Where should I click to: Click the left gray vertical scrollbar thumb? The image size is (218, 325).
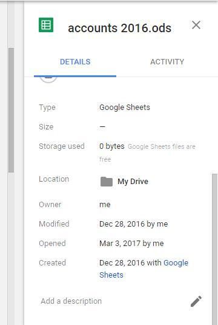11,111
